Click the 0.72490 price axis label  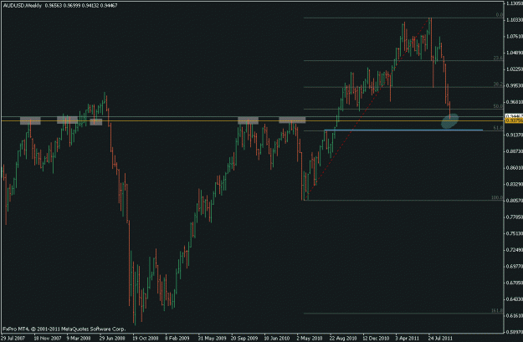(515, 250)
